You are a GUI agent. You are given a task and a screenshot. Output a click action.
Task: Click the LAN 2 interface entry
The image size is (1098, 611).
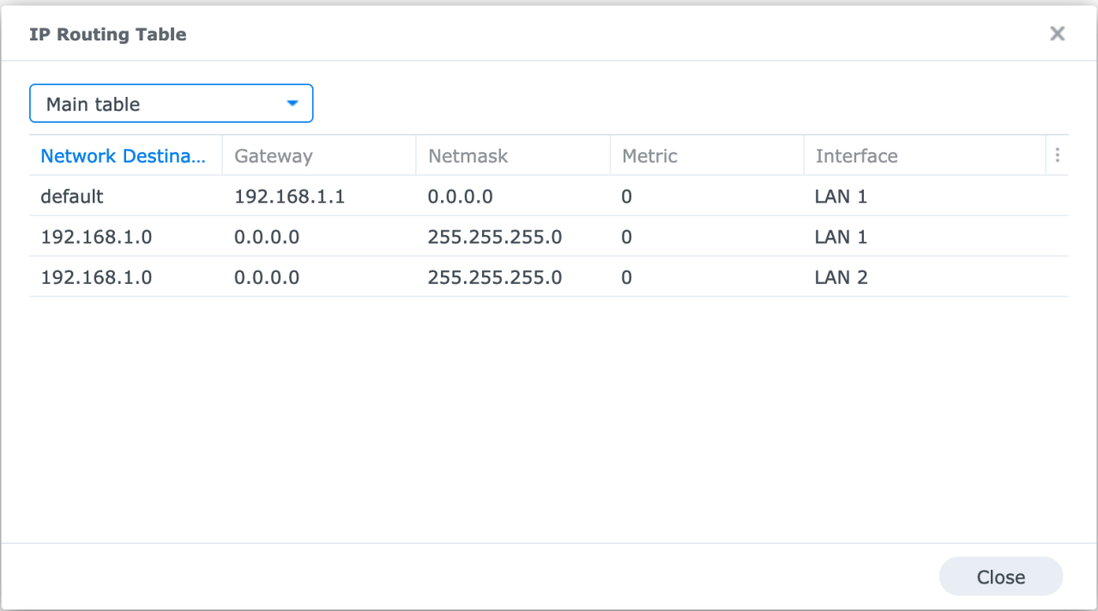841,277
